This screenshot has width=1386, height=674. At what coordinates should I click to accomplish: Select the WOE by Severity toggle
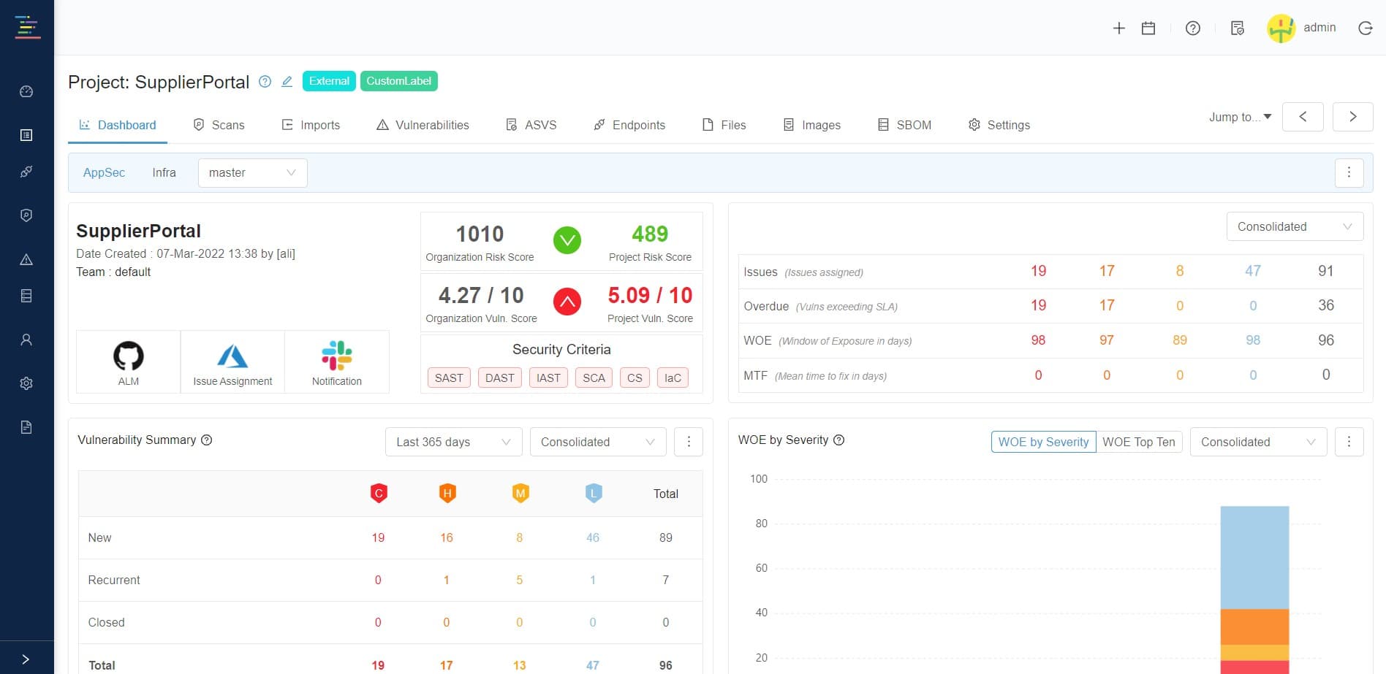(1043, 442)
